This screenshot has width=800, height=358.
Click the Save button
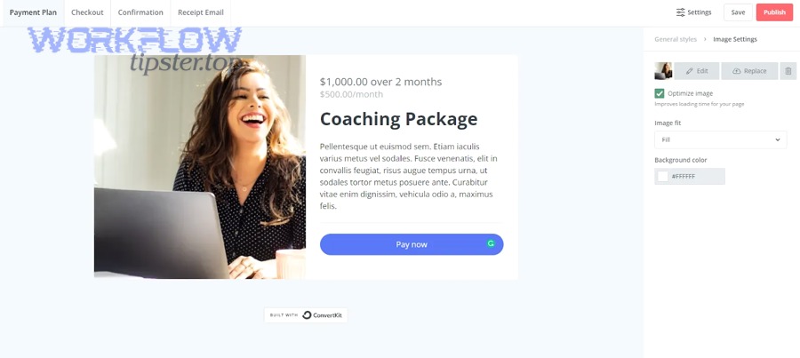738,12
